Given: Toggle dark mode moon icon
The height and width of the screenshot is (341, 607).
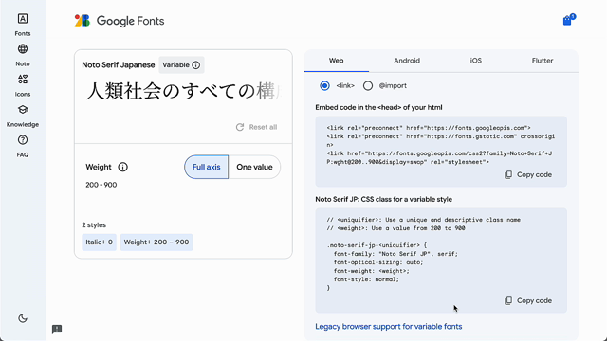Looking at the screenshot, I should click(23, 318).
